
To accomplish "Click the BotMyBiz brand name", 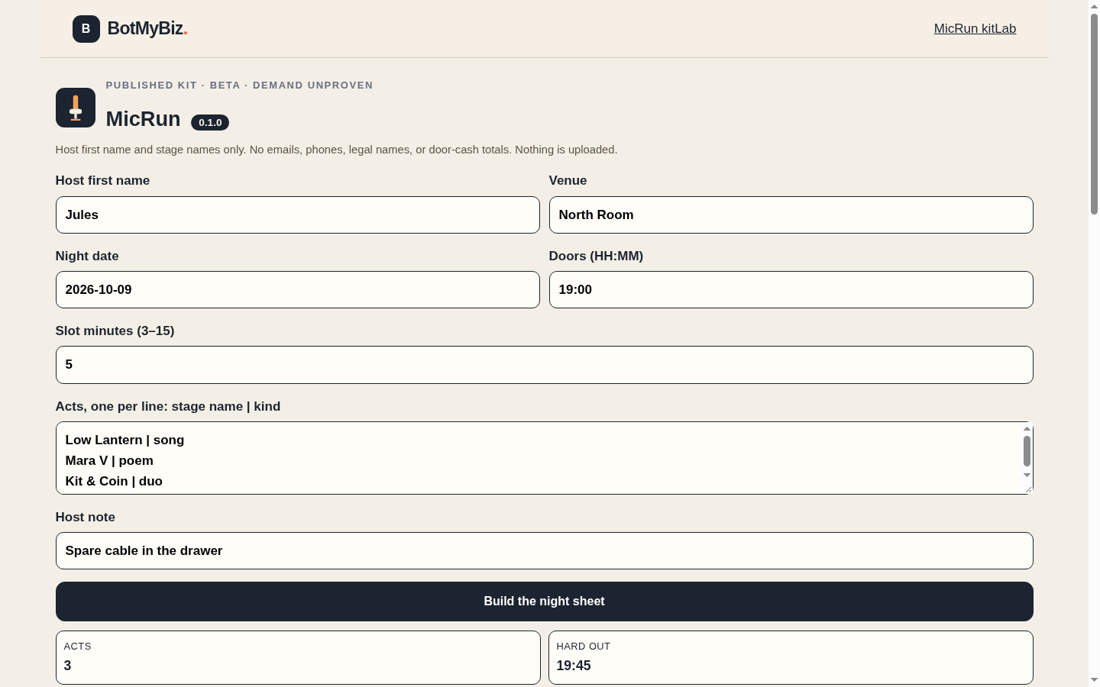I will click(x=147, y=29).
